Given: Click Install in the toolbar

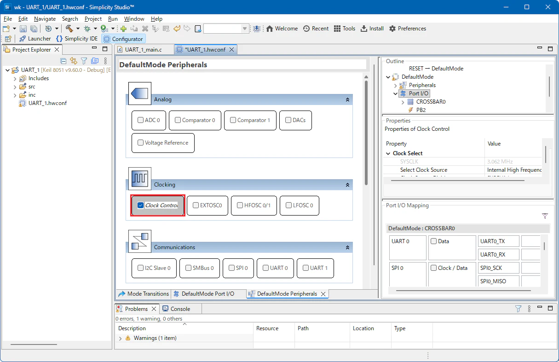Looking at the screenshot, I should (x=372, y=29).
